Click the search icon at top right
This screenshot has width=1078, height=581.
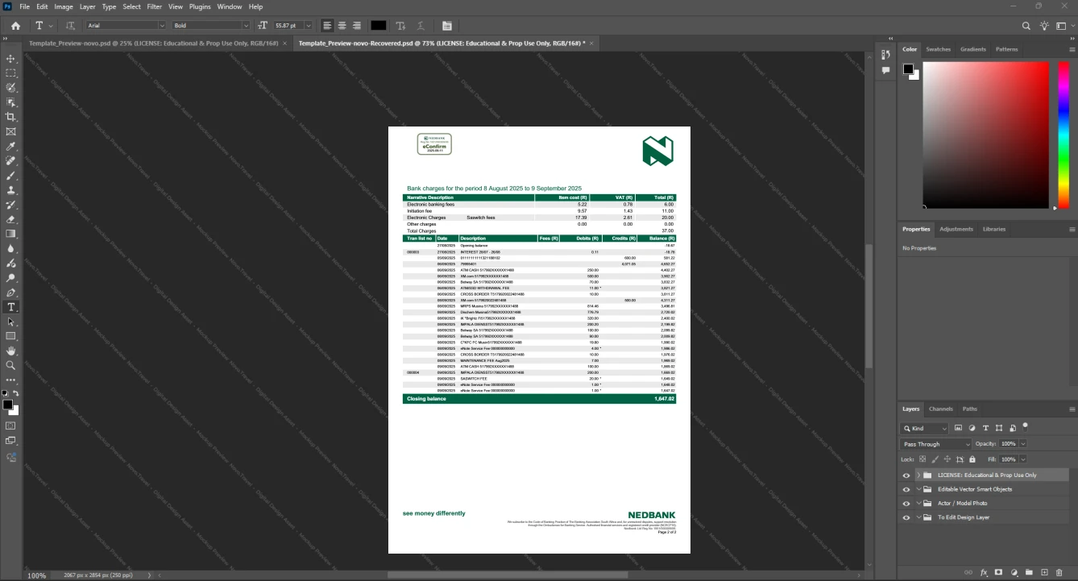[x=1026, y=26]
